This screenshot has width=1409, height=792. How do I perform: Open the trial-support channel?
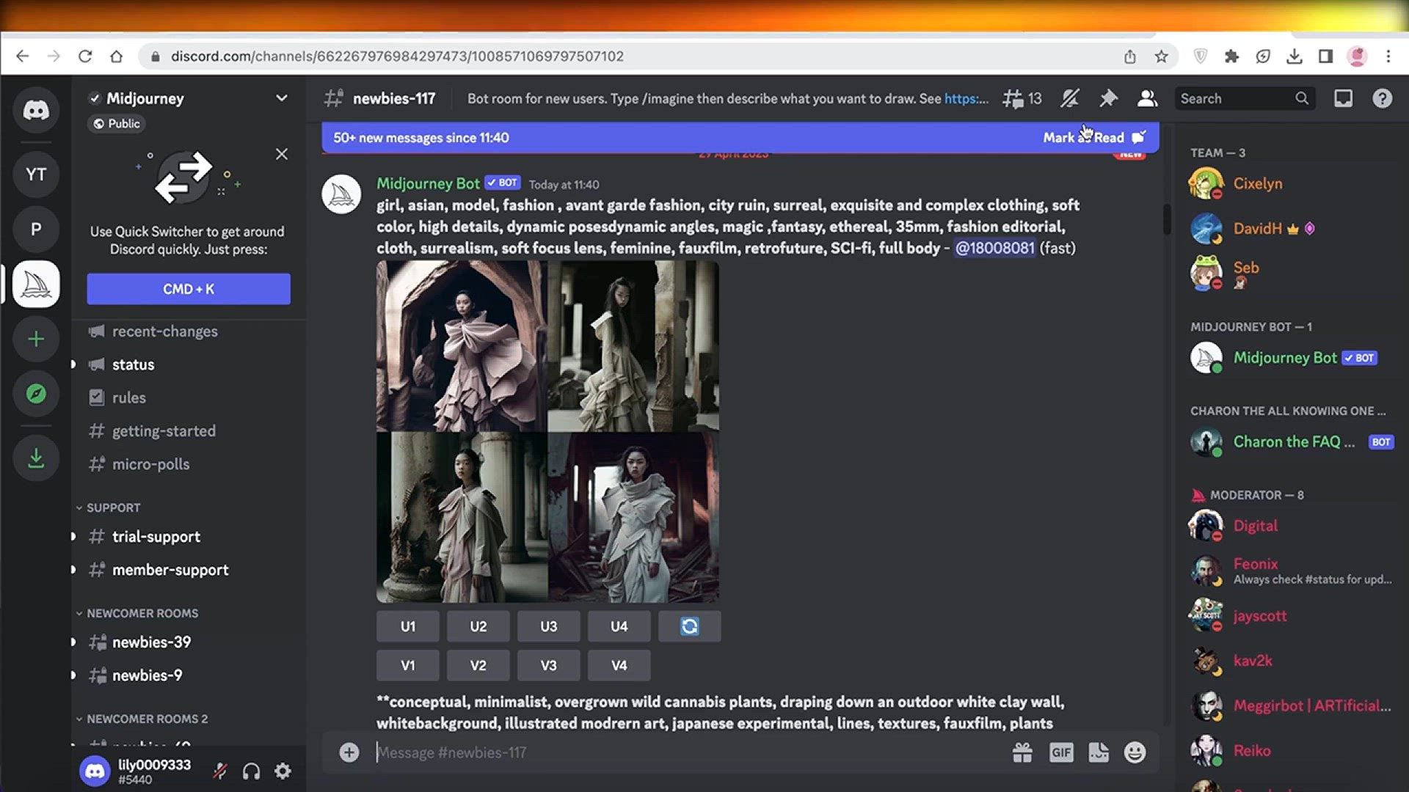156,537
